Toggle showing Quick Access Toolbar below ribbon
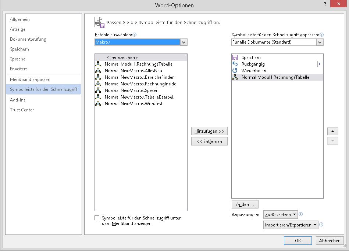 tap(97, 218)
